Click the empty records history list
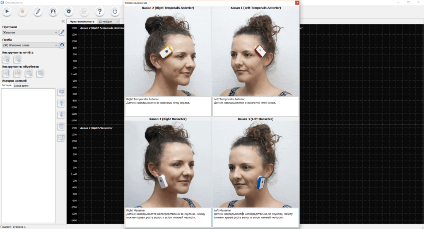The width and height of the screenshot is (424, 229). pos(28,156)
